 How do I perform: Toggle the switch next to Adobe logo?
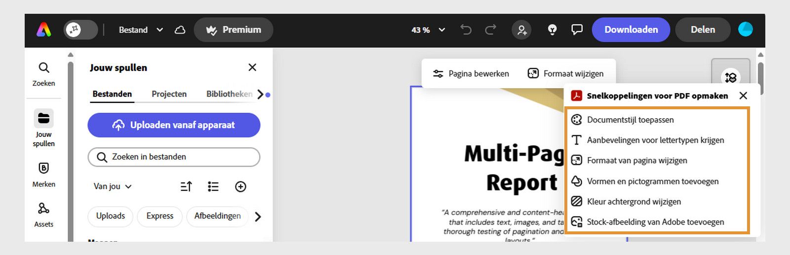tap(80, 30)
